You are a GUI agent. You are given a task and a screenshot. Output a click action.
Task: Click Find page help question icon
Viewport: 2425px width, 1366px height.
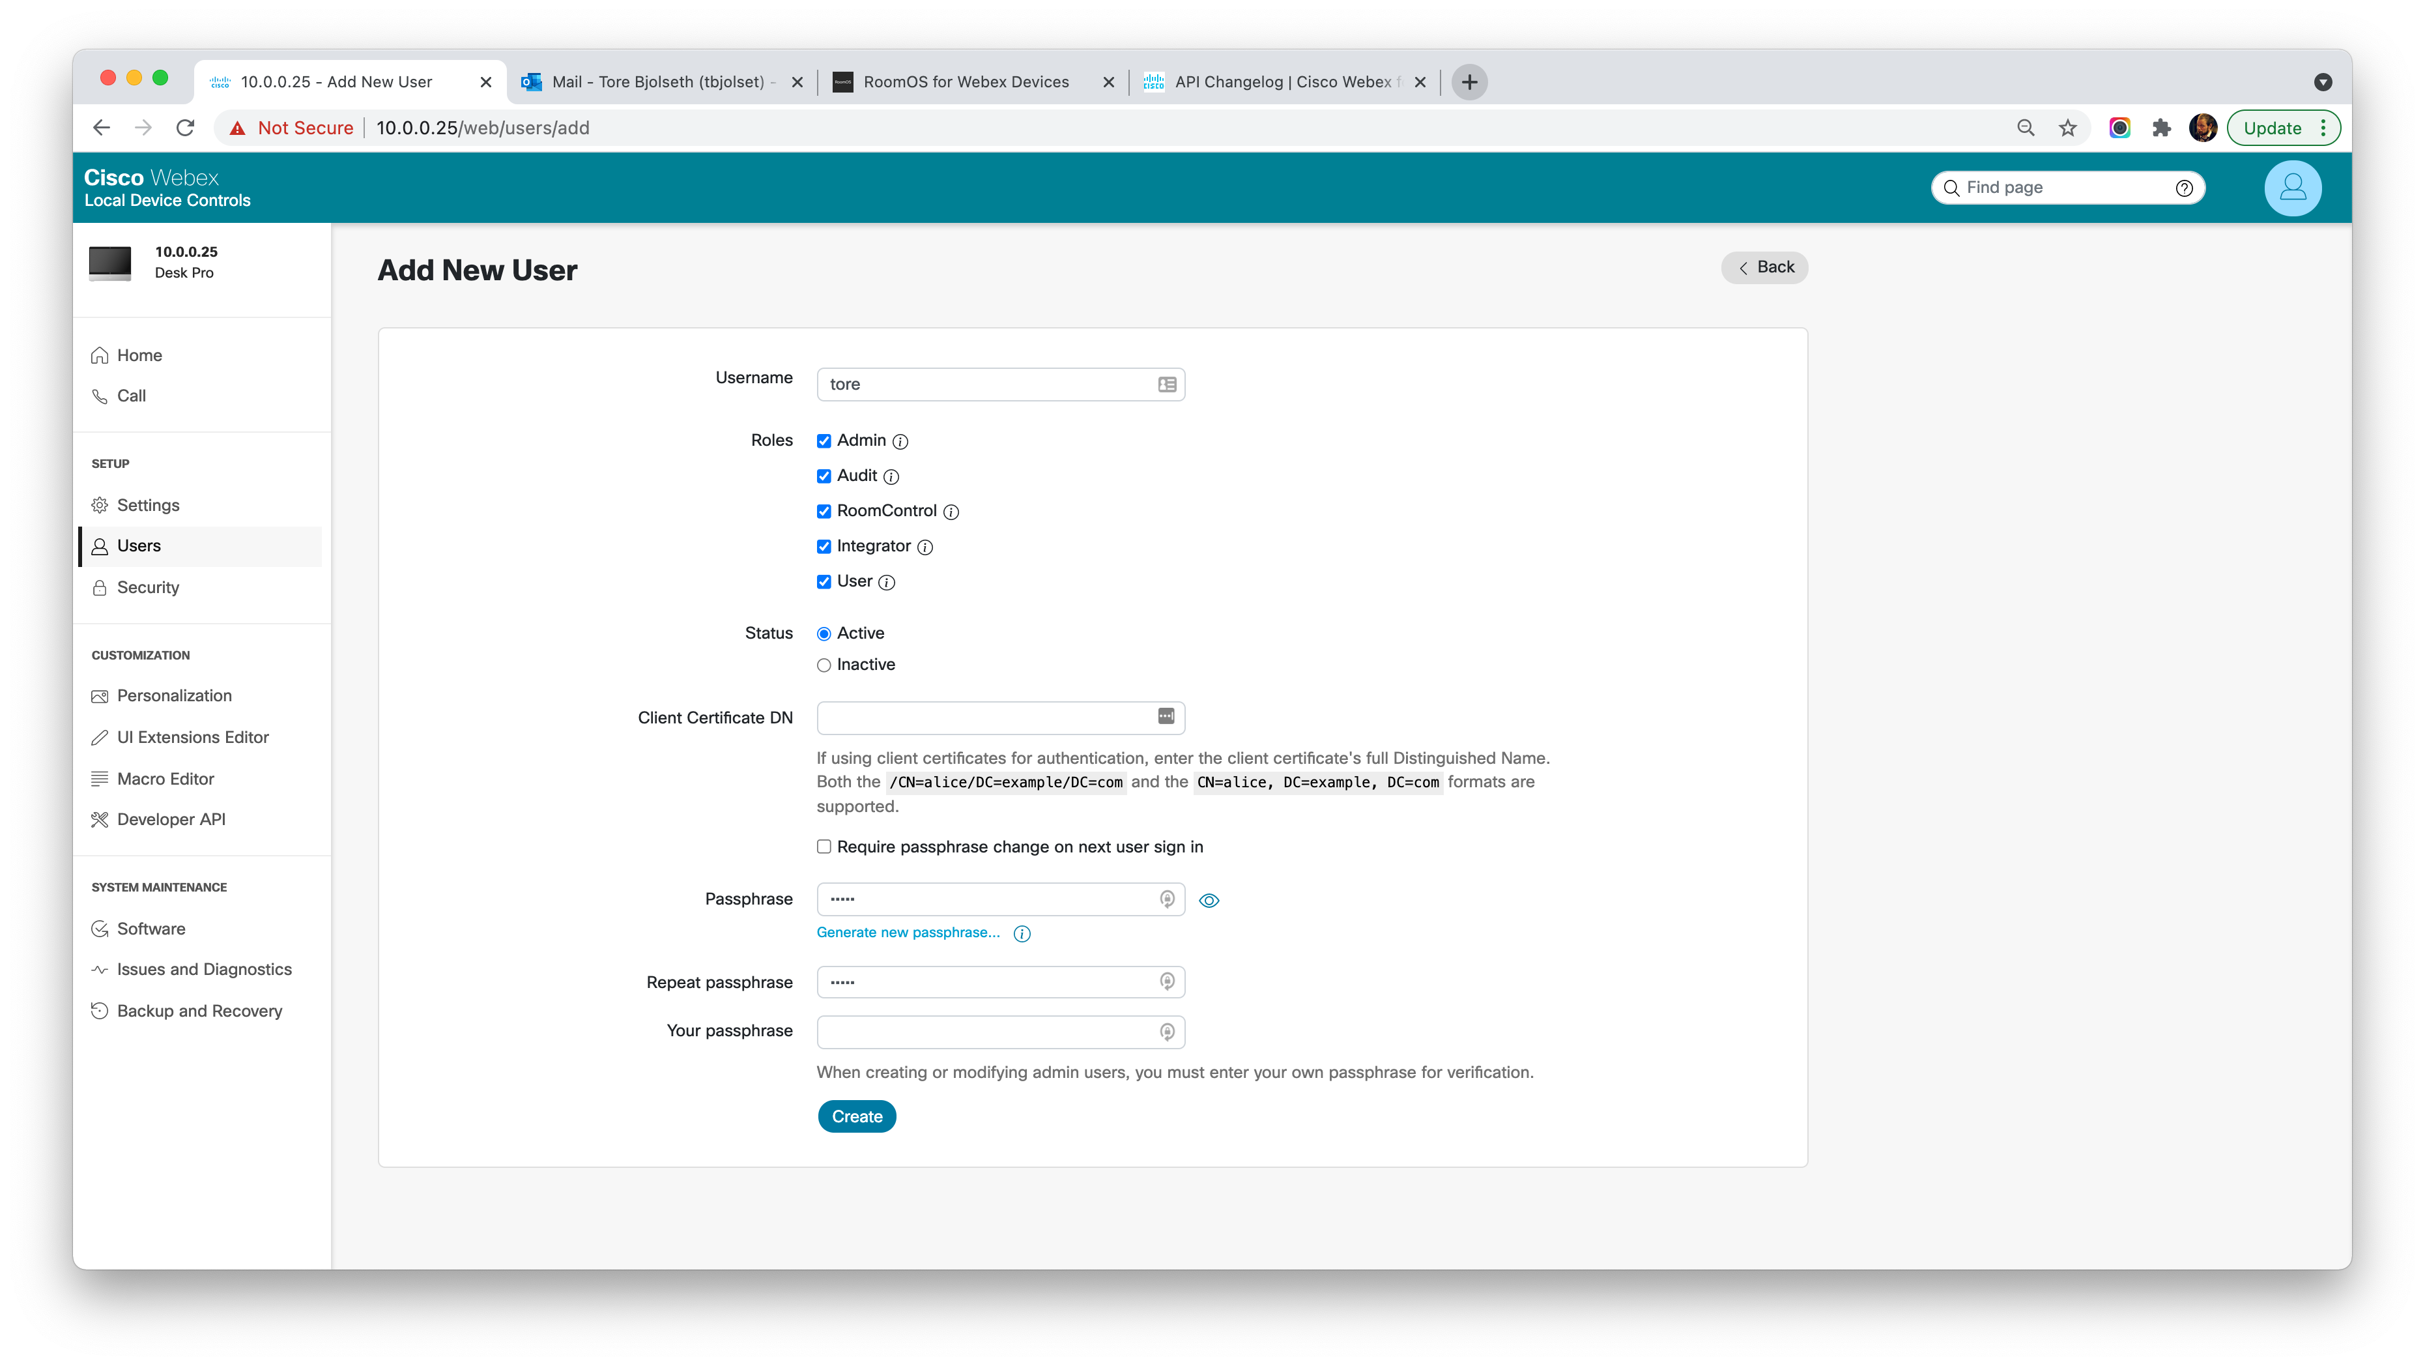coord(2184,188)
